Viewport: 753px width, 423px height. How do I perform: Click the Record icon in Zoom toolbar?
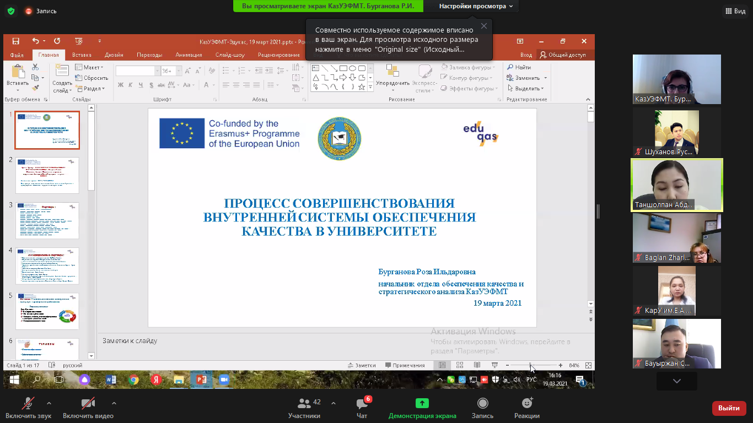(482, 404)
